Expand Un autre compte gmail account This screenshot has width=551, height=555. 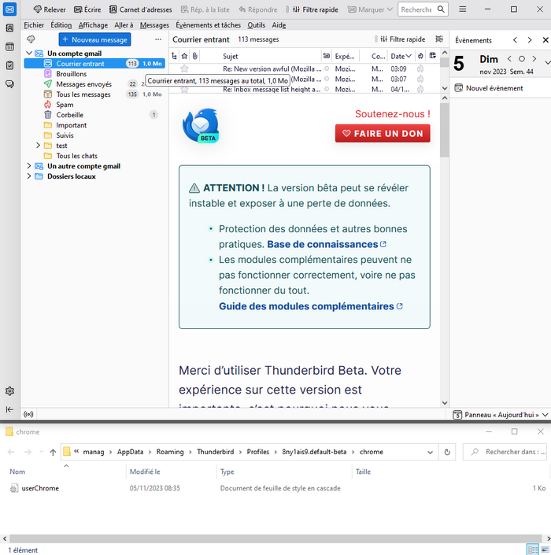pyautogui.click(x=29, y=166)
